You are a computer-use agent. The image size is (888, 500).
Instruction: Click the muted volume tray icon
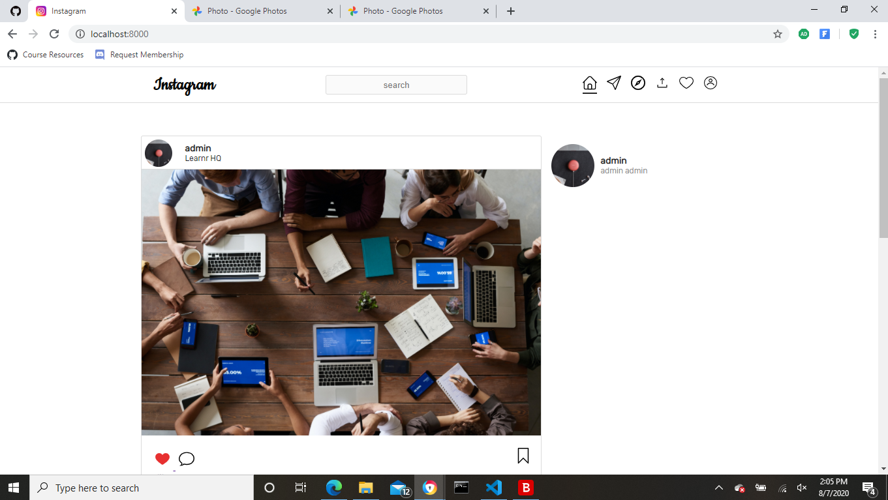(x=802, y=488)
